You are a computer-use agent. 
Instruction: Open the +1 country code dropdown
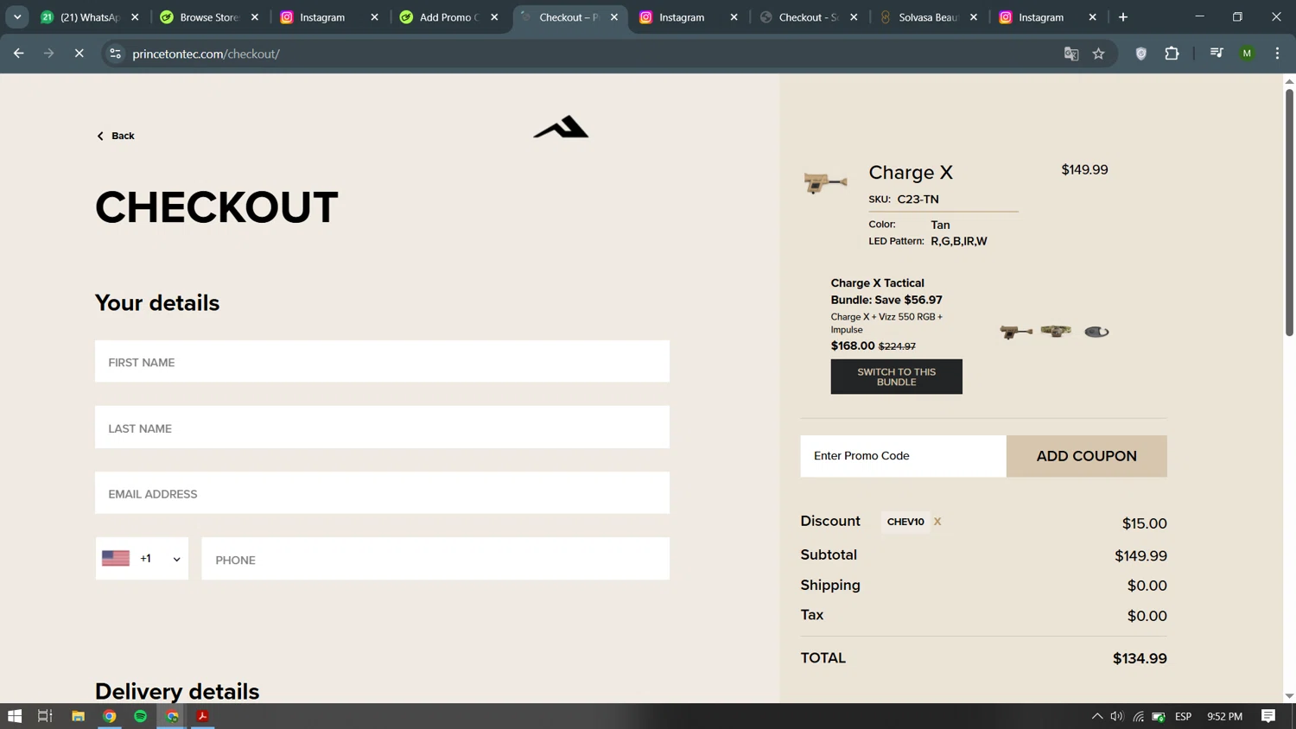coord(142,559)
